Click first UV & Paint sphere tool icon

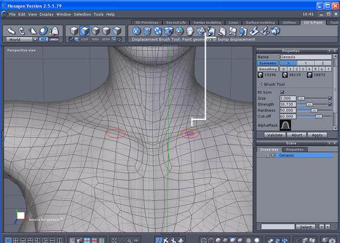point(137,31)
